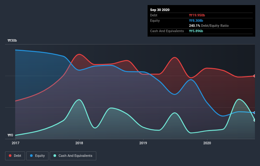
Task: Click the blue Equity legend dot
Action: click(31, 156)
